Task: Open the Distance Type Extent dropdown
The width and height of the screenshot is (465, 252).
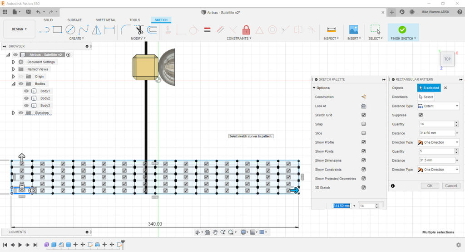Action: [438, 106]
